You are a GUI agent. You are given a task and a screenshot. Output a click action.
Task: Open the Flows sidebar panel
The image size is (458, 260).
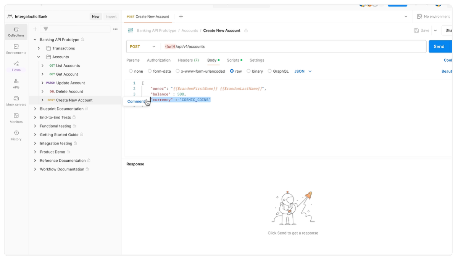pyautogui.click(x=16, y=67)
